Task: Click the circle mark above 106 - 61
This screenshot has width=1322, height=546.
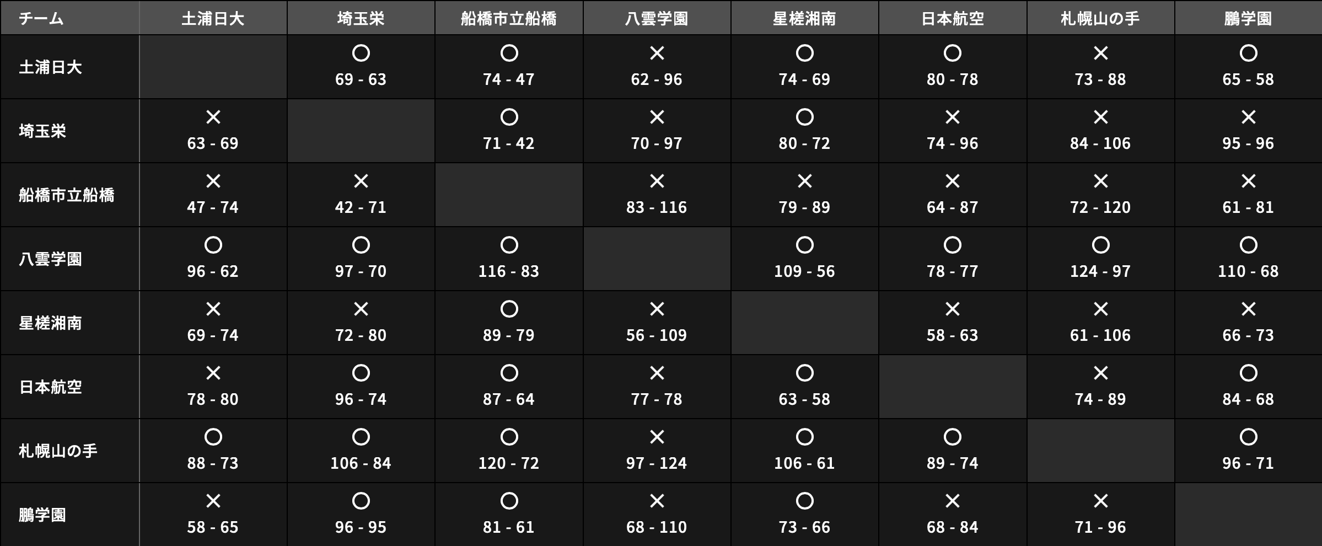Action: [x=804, y=437]
